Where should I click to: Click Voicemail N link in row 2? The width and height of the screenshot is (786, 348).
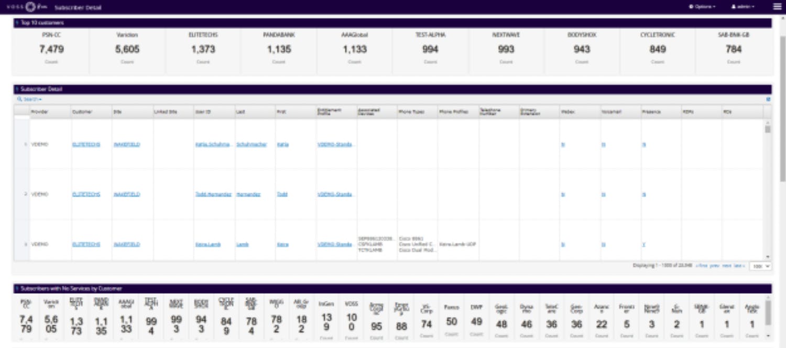tap(603, 194)
